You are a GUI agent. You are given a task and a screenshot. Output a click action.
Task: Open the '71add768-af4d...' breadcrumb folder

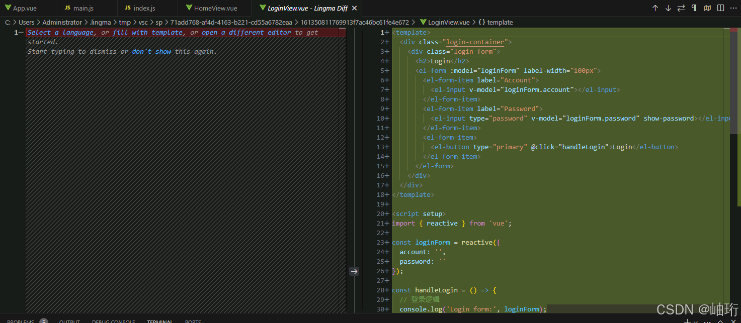tap(231, 22)
